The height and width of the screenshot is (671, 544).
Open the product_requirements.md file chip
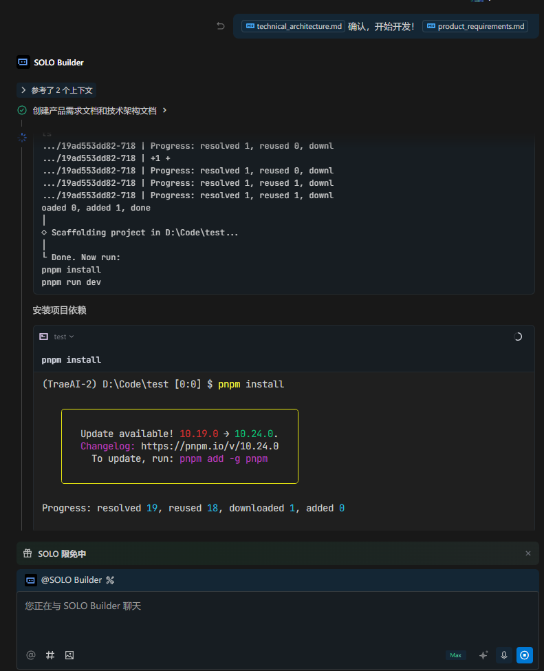[475, 26]
